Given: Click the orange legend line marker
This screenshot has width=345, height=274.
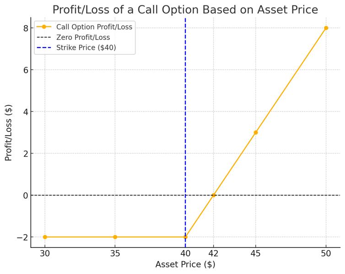Looking at the screenshot, I should click(44, 27).
